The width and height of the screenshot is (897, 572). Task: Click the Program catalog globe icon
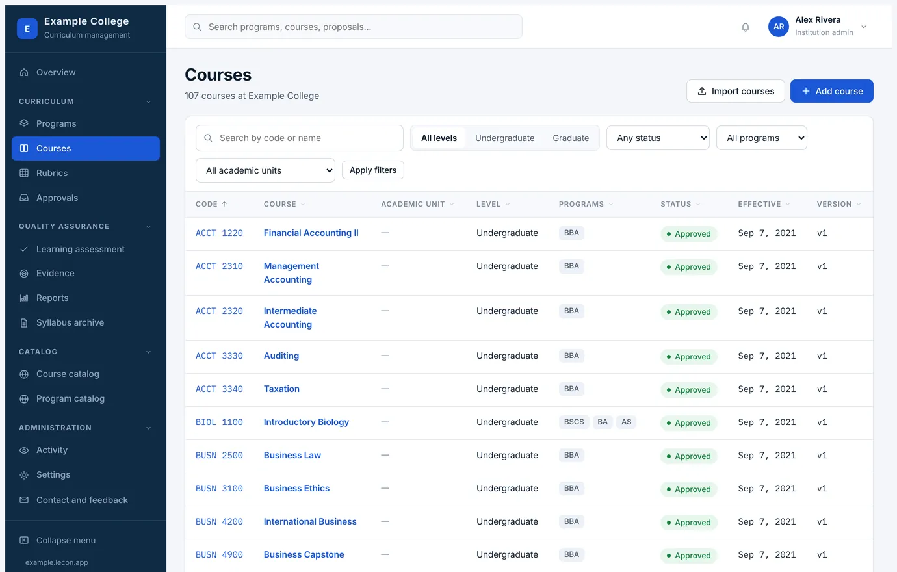coord(24,399)
